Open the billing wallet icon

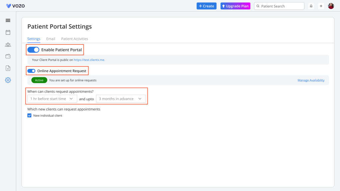(8, 56)
